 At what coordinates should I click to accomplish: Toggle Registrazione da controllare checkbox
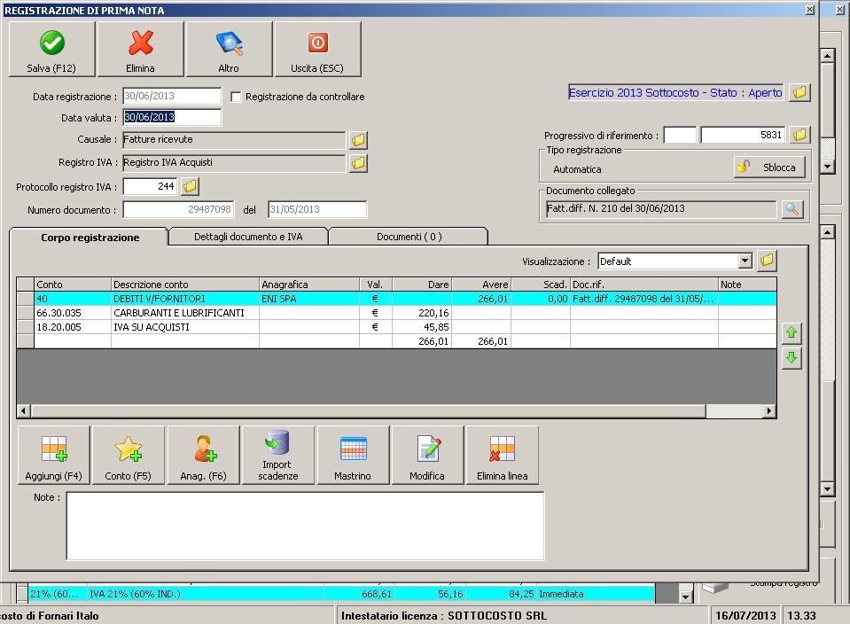(236, 97)
